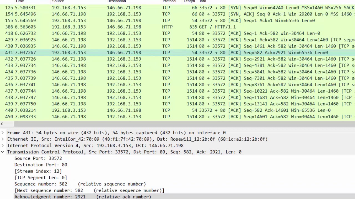Select packet 429 at time 7.036925
The height and width of the screenshot is (199, 355).
tap(177, 40)
